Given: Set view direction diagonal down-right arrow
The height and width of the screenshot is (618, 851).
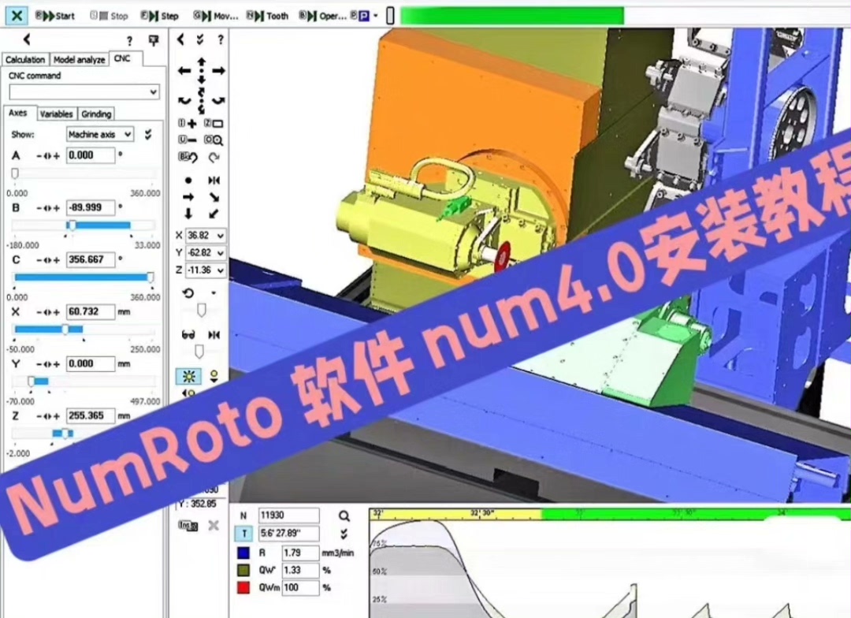Looking at the screenshot, I should (x=214, y=197).
